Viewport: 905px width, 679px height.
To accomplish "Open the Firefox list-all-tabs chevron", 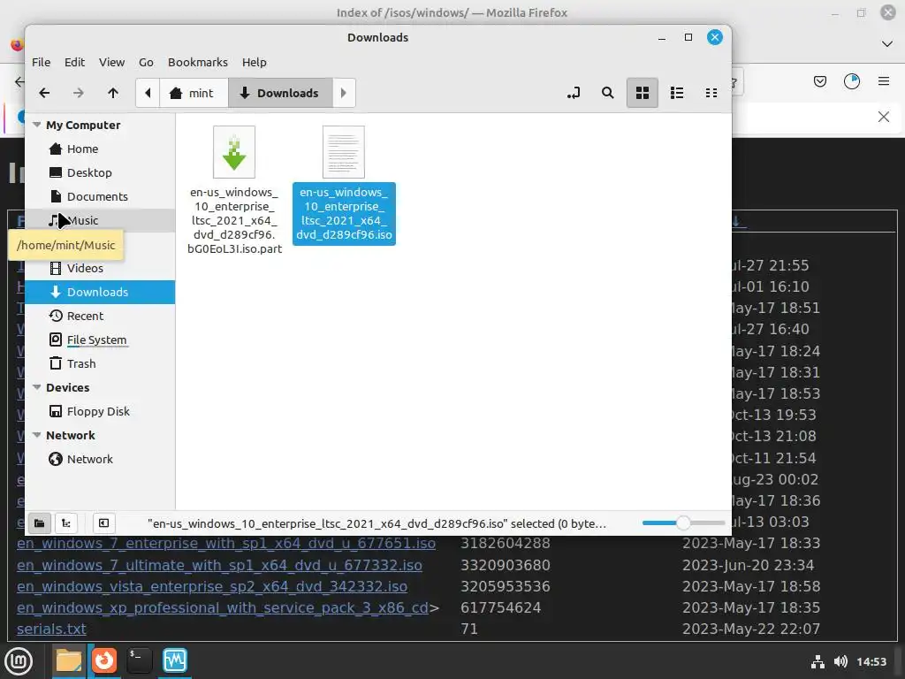I will (x=887, y=44).
